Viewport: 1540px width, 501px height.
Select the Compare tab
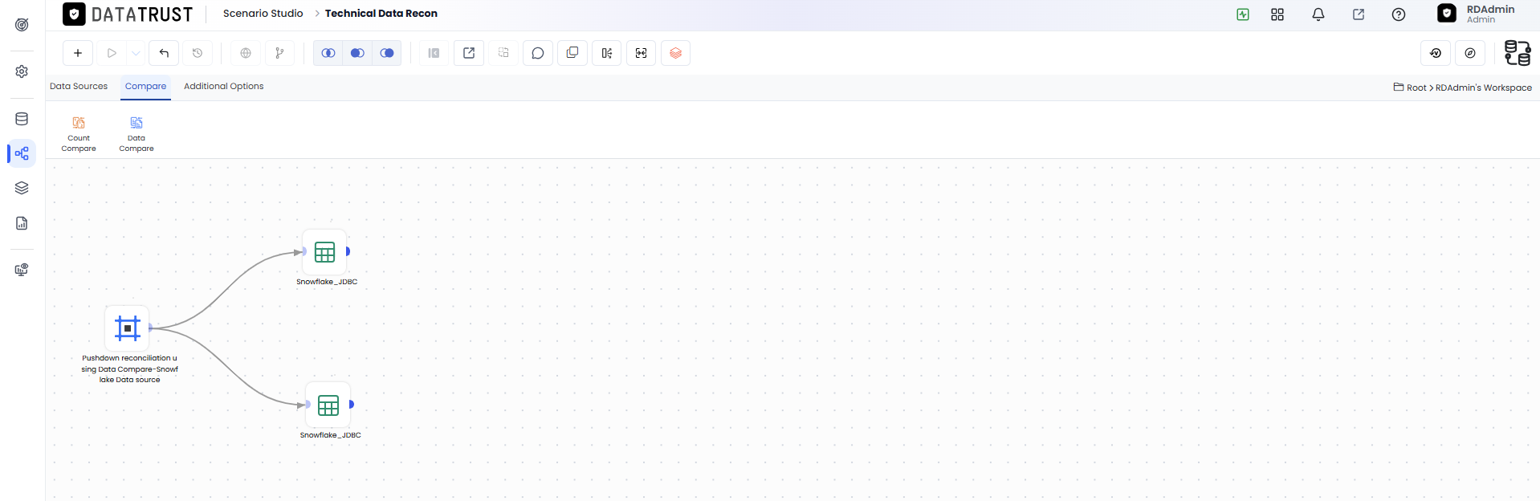[x=145, y=87]
